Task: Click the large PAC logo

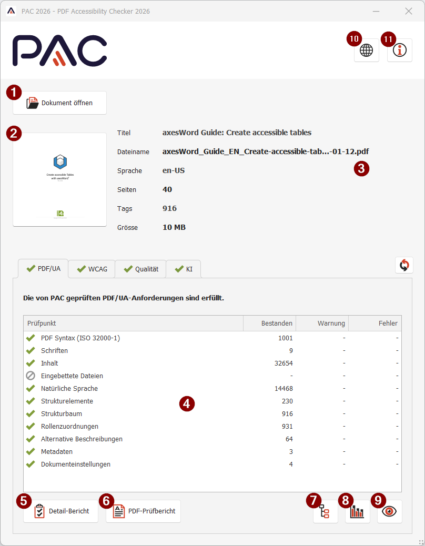Action: pyautogui.click(x=59, y=50)
